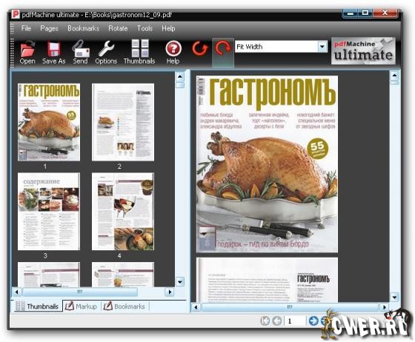Go to previous page arrow icon
The image size is (415, 342).
tap(277, 321)
